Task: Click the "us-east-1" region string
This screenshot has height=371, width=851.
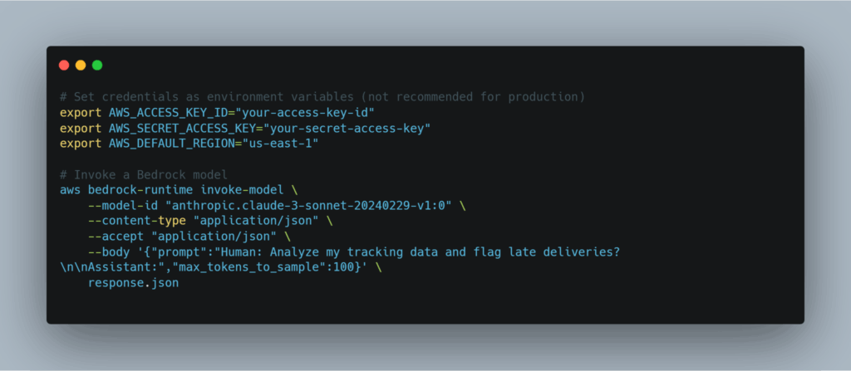Action: pos(288,144)
